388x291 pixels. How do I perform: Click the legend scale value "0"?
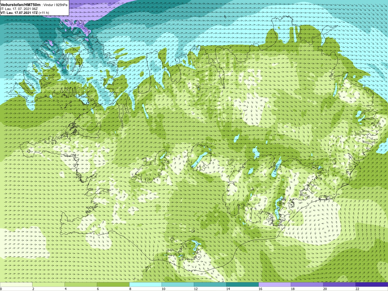(x=1, y=289)
